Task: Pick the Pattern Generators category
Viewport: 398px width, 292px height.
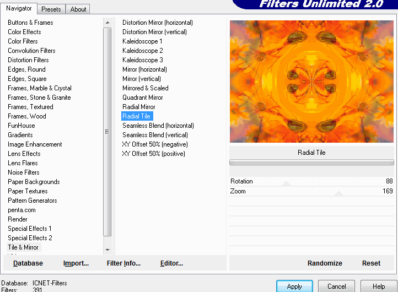Action: pos(33,201)
